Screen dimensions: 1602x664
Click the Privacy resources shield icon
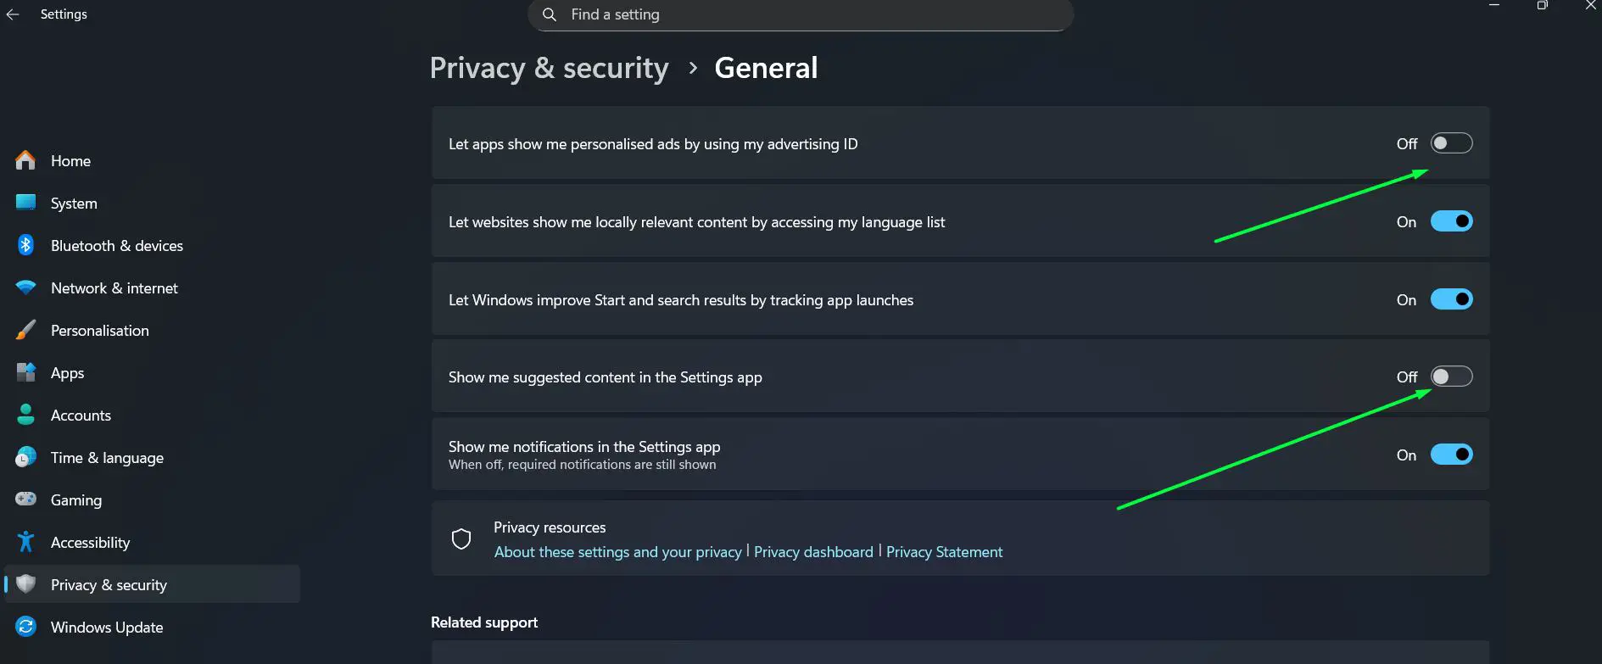461,538
